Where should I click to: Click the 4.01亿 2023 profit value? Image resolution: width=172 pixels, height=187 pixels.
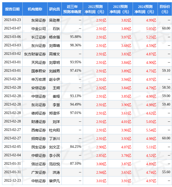(x=126, y=122)
